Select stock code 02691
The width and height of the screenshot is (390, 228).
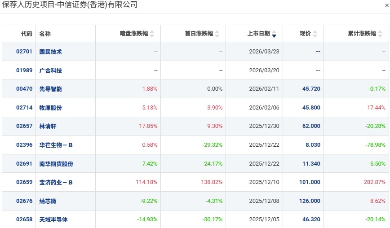24,164
